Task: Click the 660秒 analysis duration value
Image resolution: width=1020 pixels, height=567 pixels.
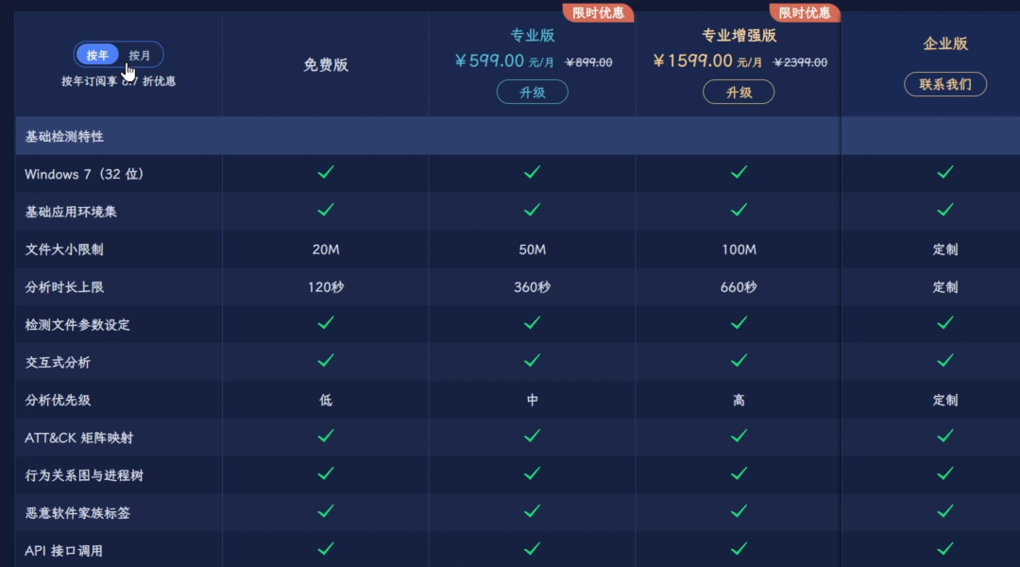Action: (x=739, y=287)
